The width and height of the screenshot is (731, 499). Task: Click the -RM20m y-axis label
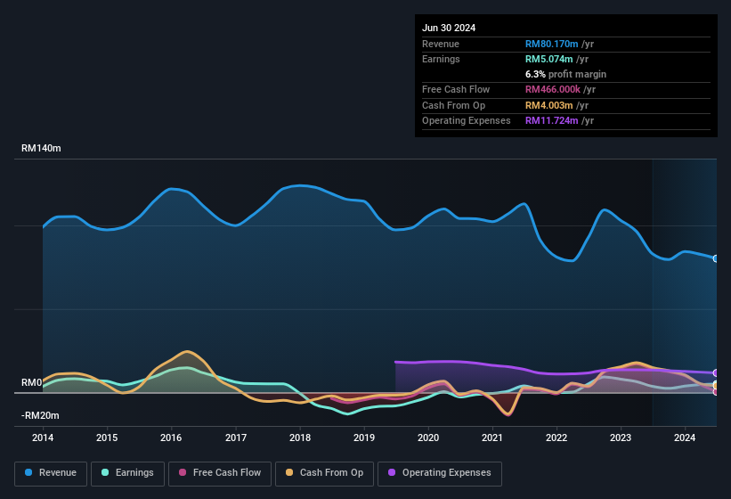(40, 416)
